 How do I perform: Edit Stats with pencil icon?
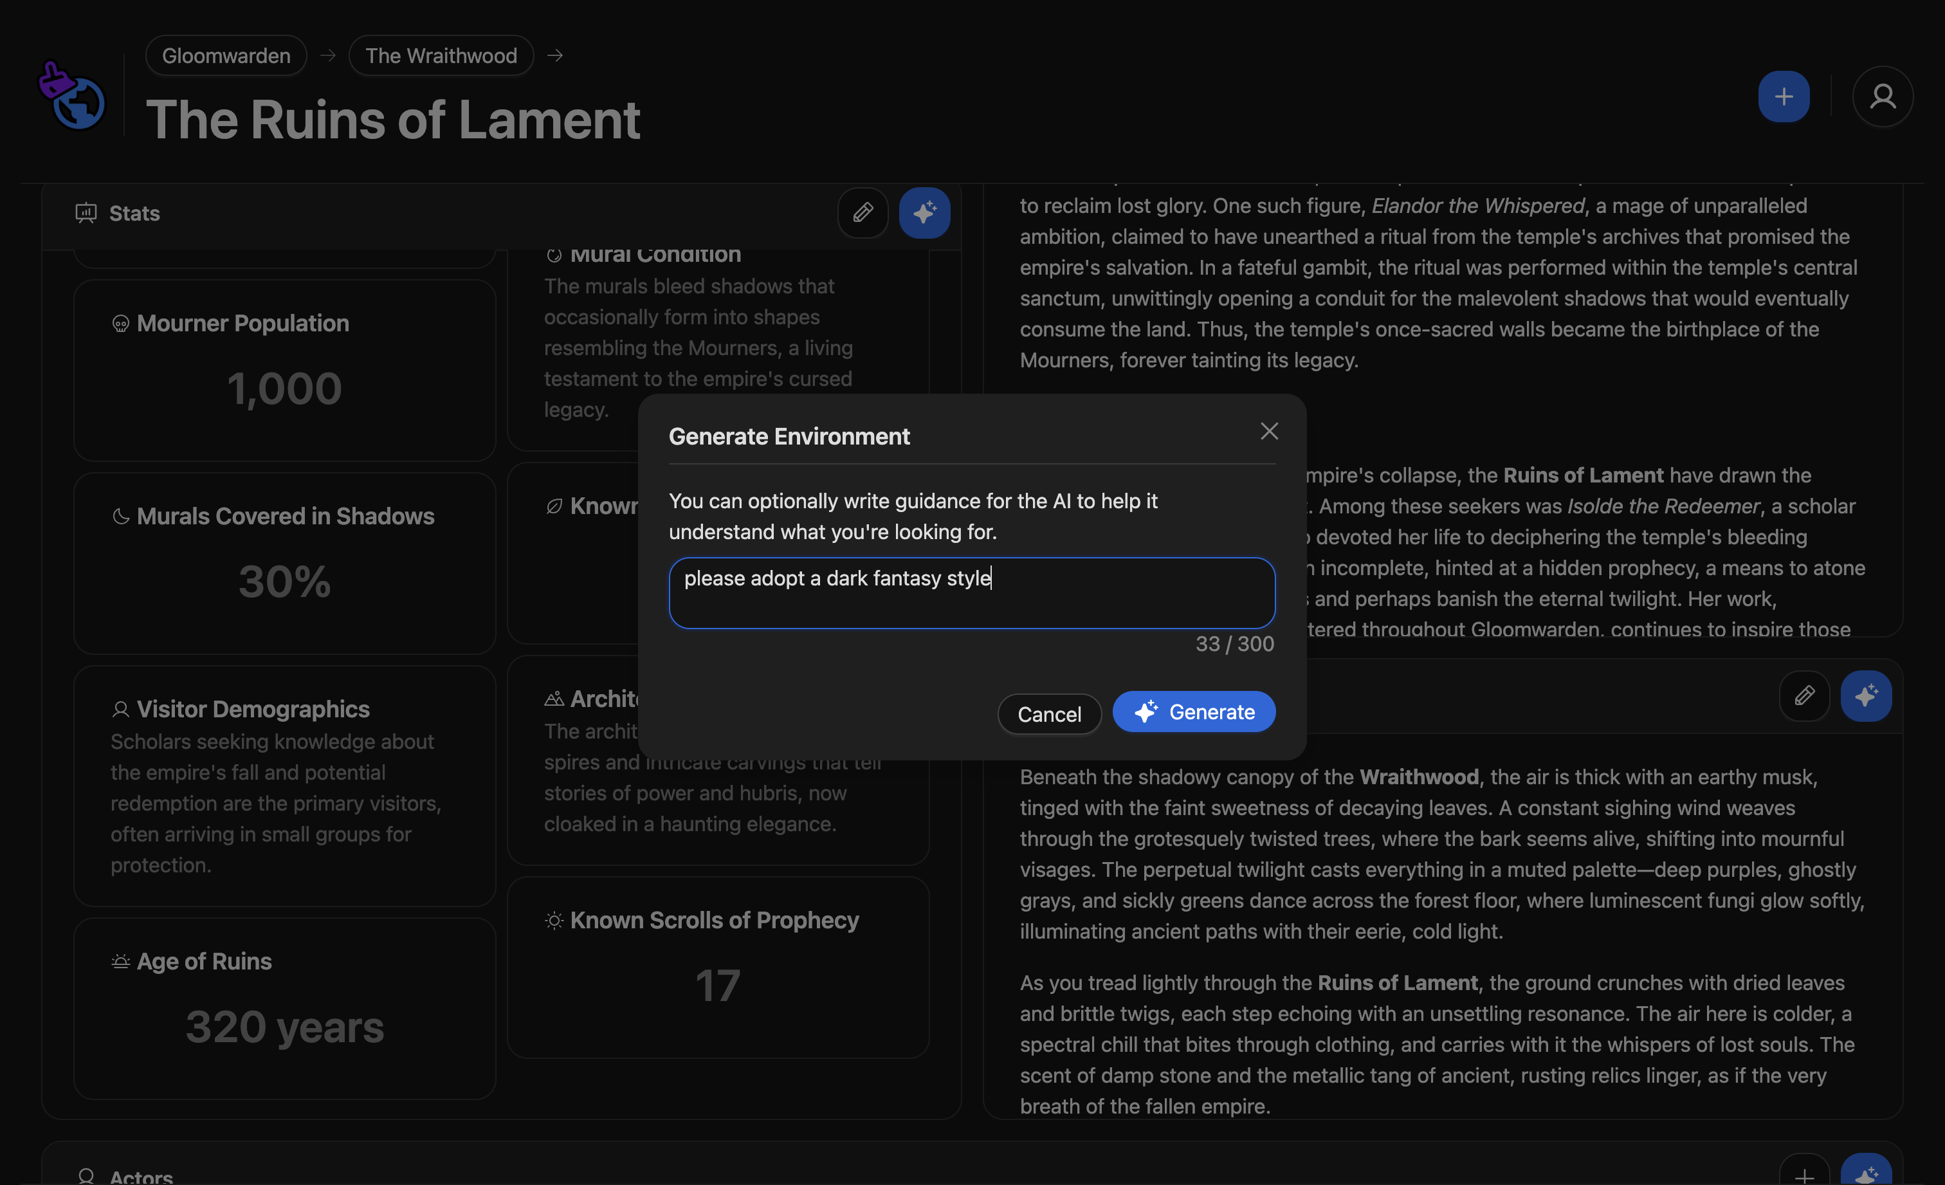pyautogui.click(x=863, y=212)
